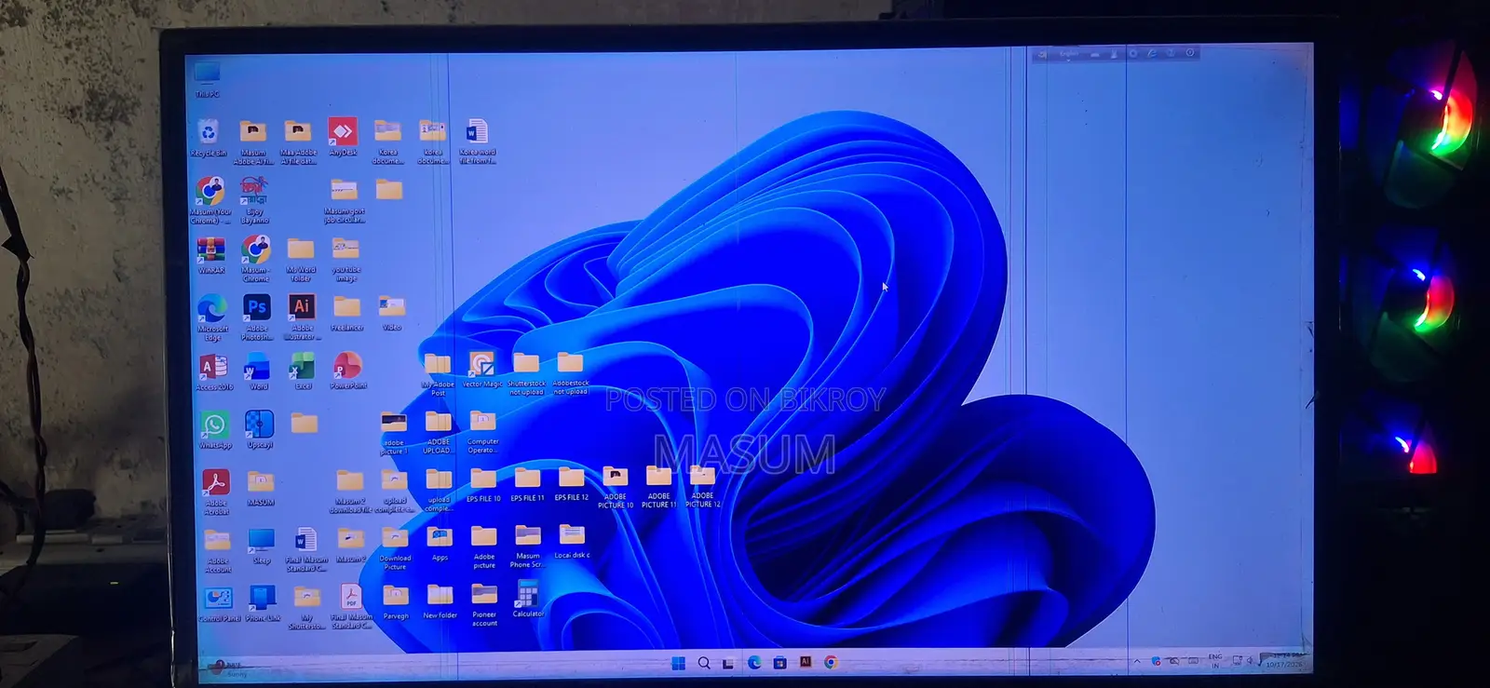Open the Windows Start button
Image resolution: width=1490 pixels, height=688 pixels.
tap(678, 663)
